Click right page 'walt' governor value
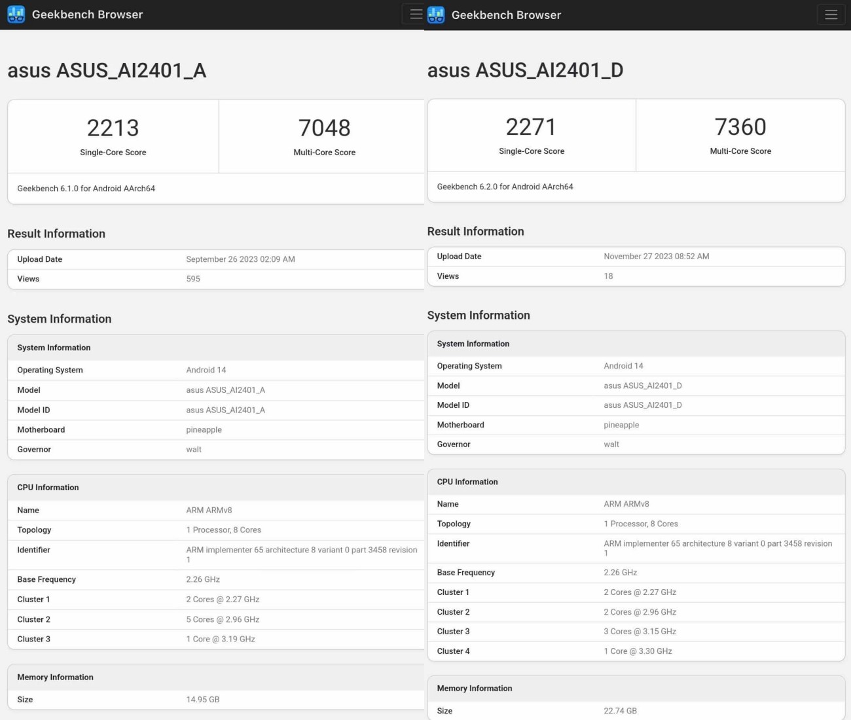 pos(611,444)
